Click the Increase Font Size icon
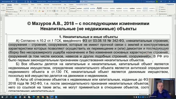 35,8
